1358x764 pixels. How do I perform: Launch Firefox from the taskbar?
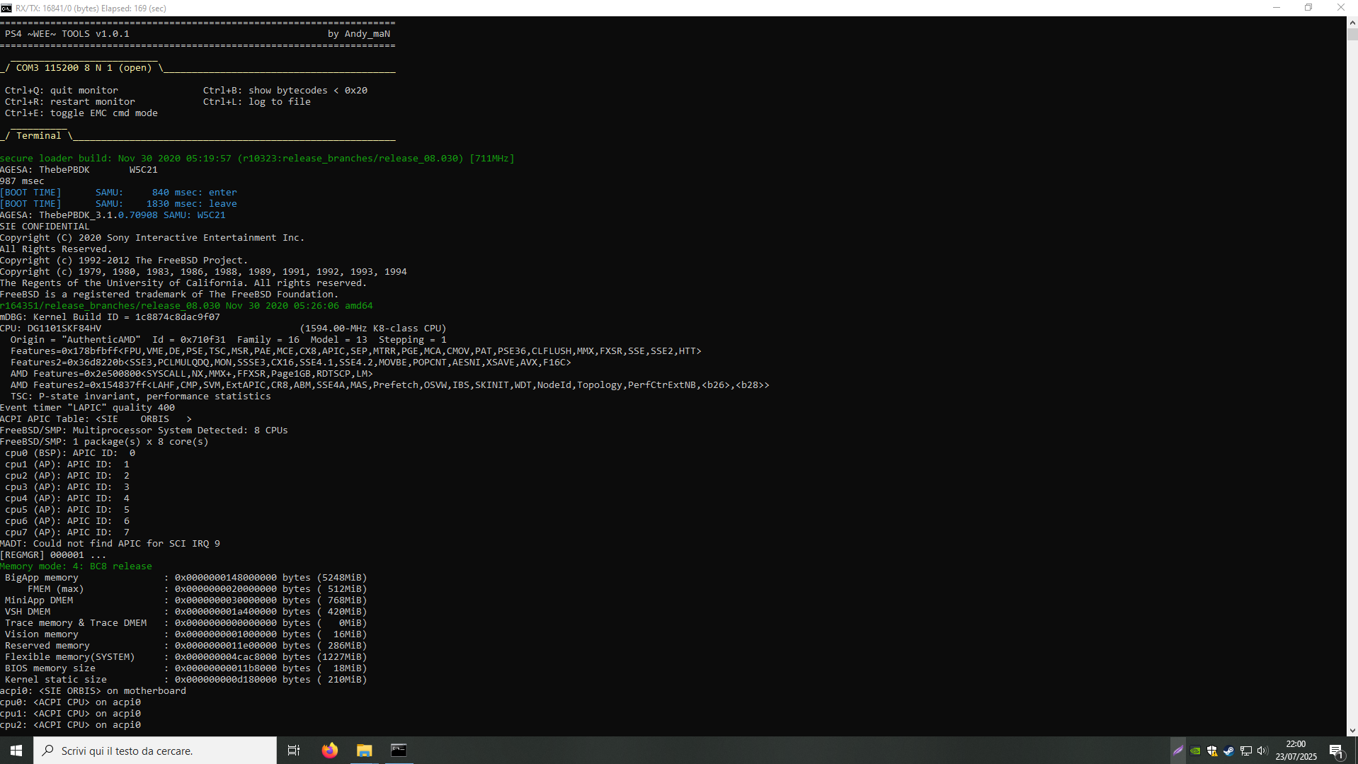330,751
